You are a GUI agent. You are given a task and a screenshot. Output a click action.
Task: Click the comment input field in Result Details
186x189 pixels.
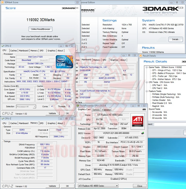(170, 124)
